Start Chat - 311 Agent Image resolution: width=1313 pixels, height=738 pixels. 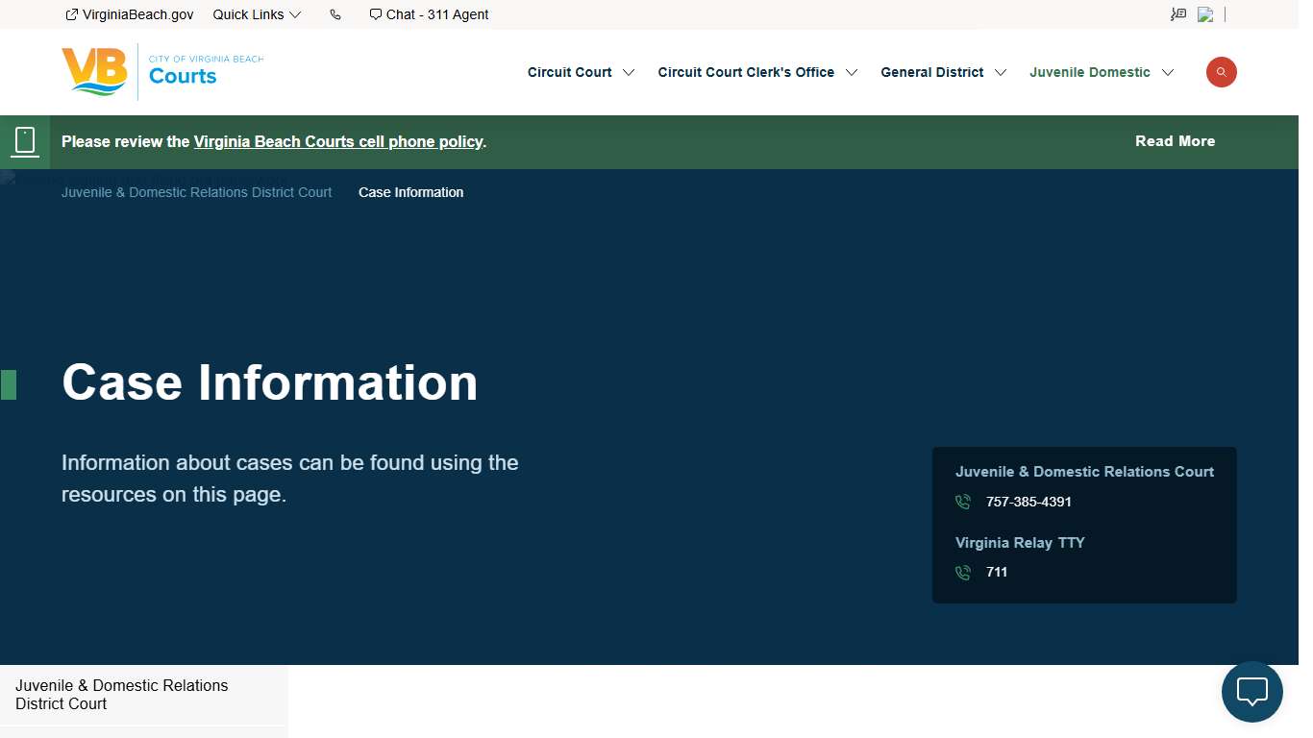pyautogui.click(x=430, y=14)
